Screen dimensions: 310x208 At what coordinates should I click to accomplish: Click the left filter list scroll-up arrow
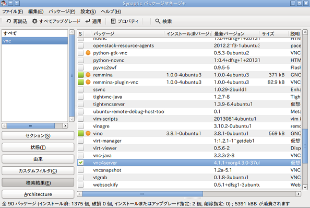[x=72, y=32]
